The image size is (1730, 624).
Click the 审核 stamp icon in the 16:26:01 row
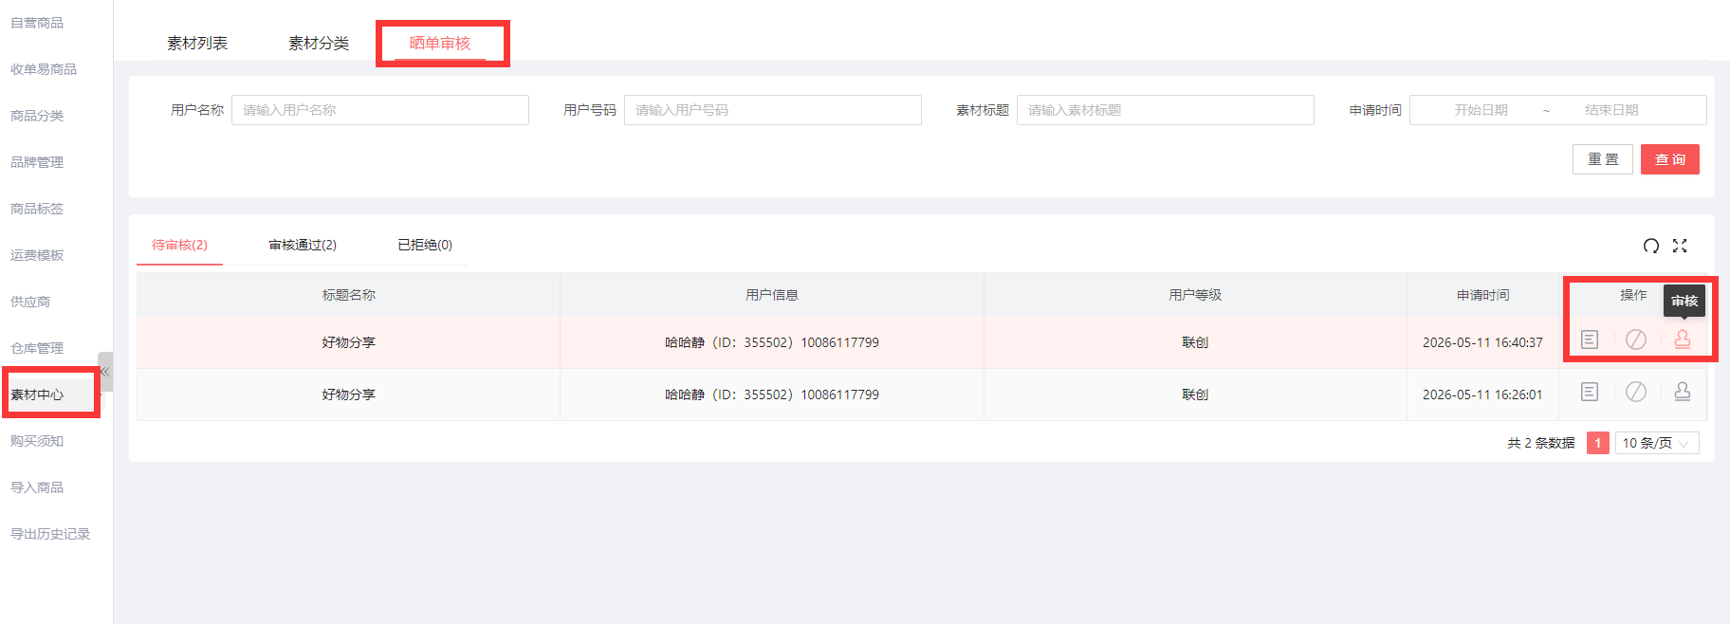coord(1683,392)
